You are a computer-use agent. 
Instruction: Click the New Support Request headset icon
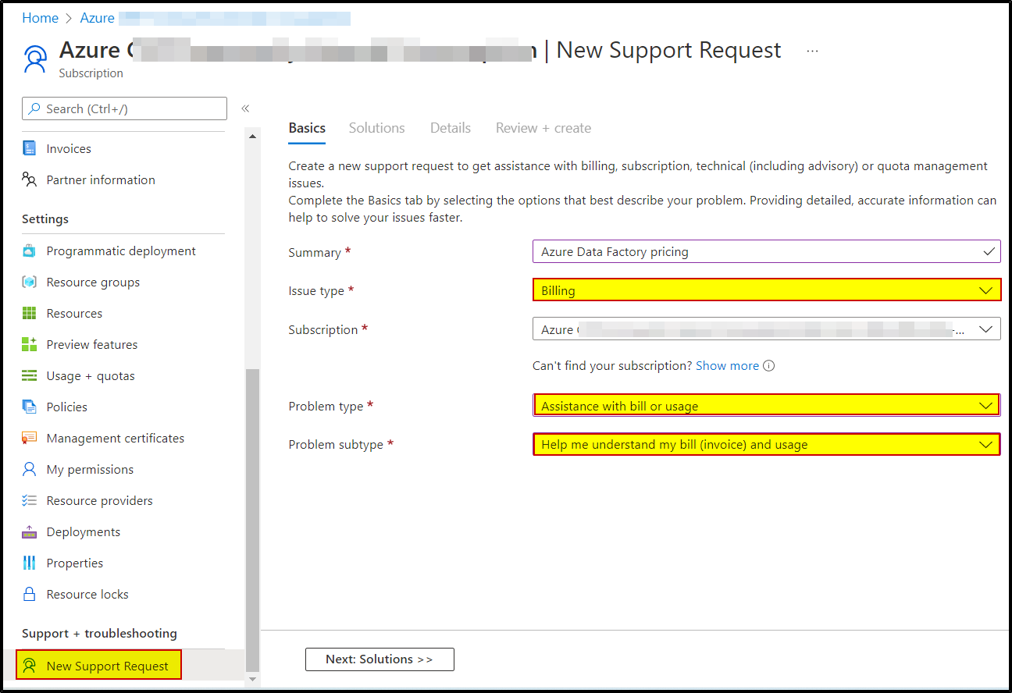[x=30, y=666]
